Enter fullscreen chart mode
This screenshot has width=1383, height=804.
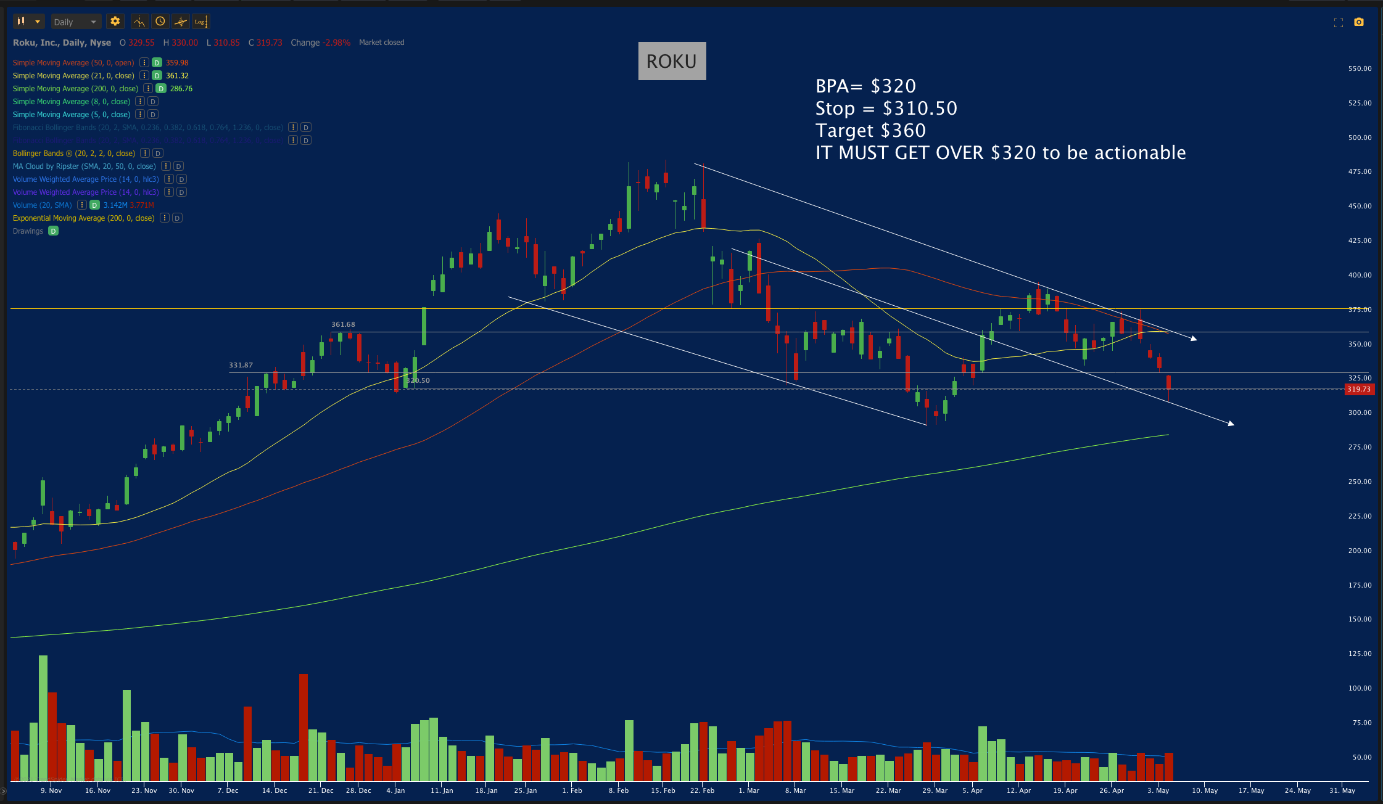pyautogui.click(x=1339, y=22)
